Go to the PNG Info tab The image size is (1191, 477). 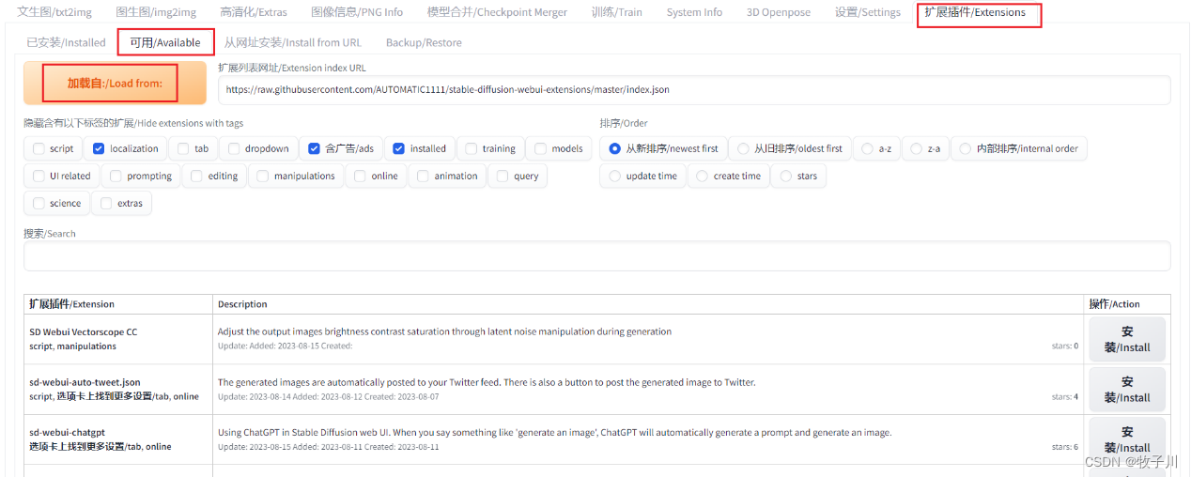pyautogui.click(x=357, y=12)
